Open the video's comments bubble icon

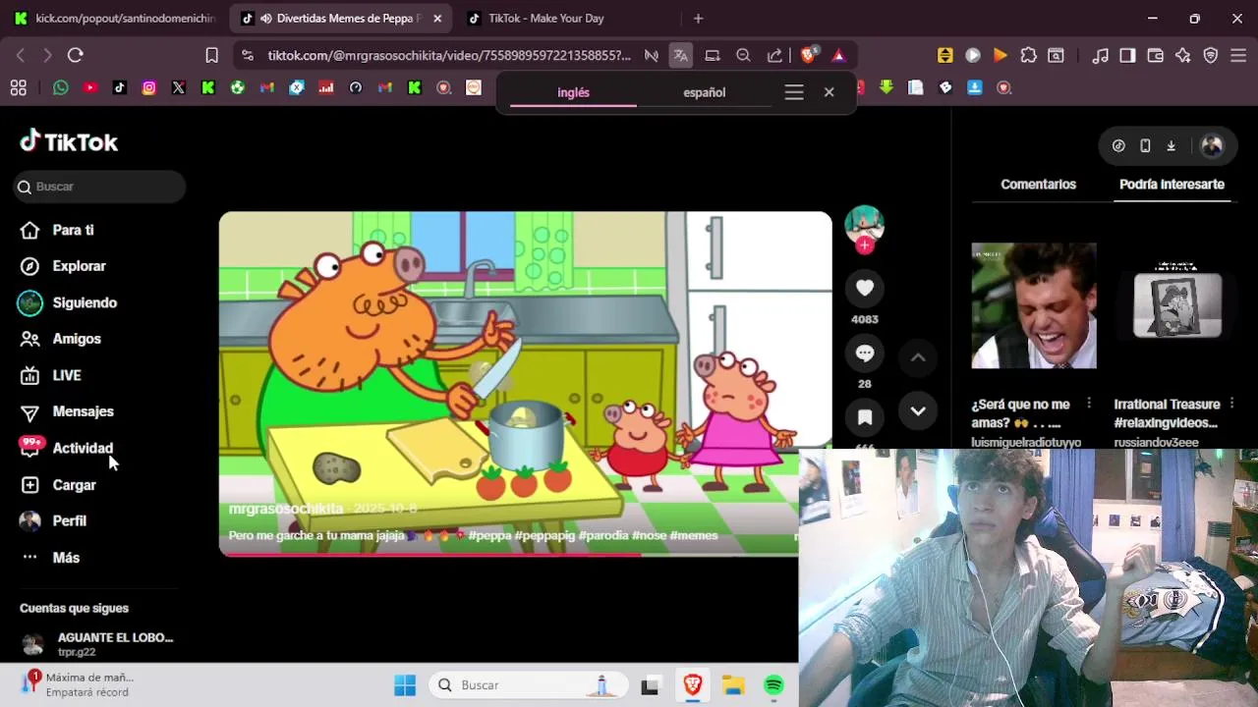865,353
